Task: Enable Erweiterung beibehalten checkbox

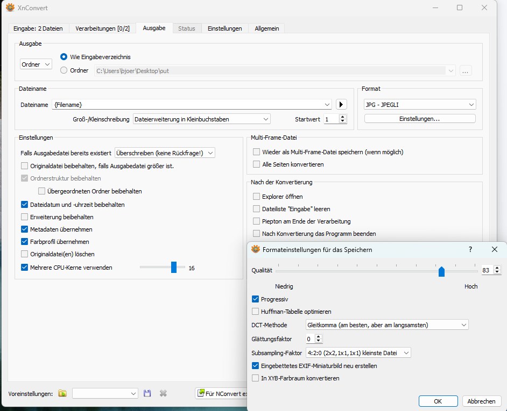Action: click(x=24, y=217)
